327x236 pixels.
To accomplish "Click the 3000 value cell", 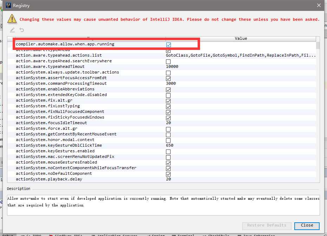I will point(171,83).
